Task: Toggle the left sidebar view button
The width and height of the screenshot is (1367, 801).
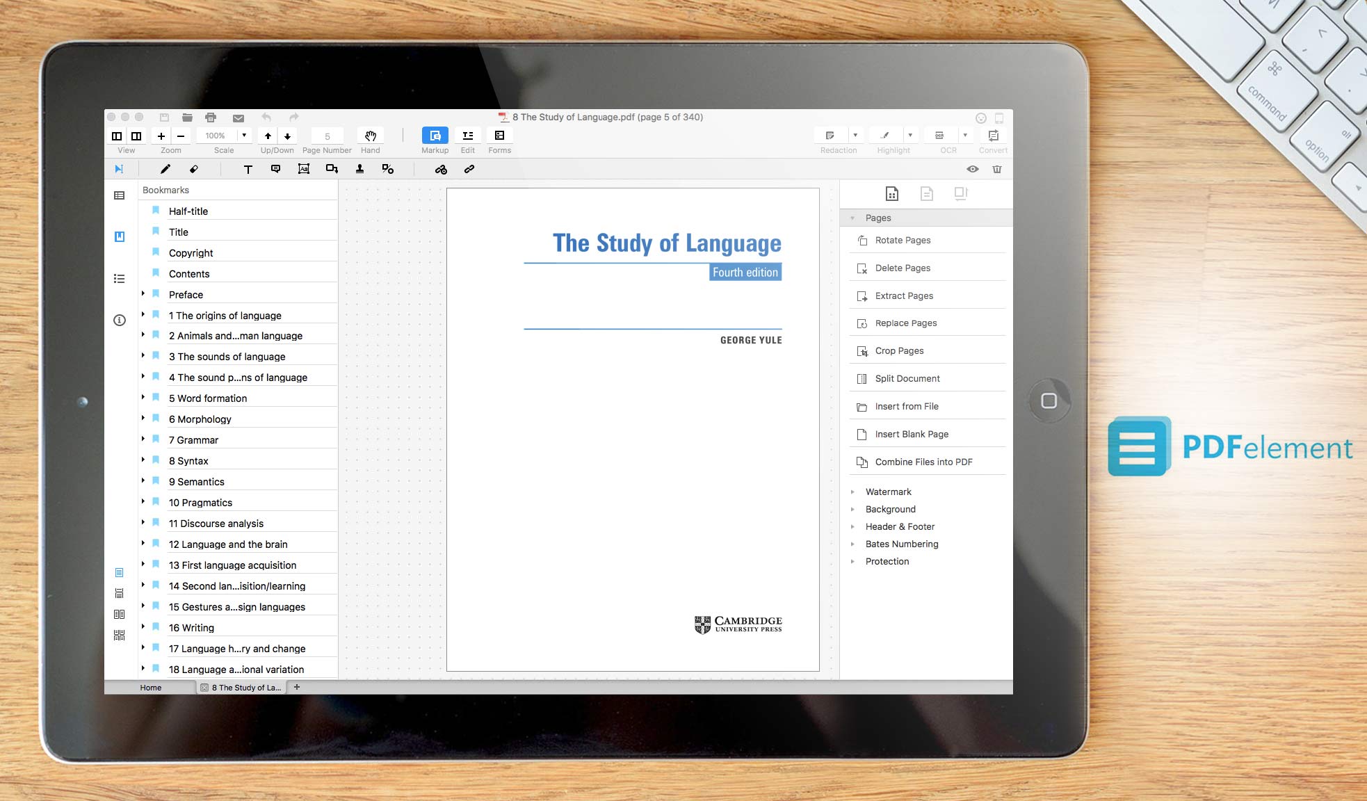Action: 117,136
